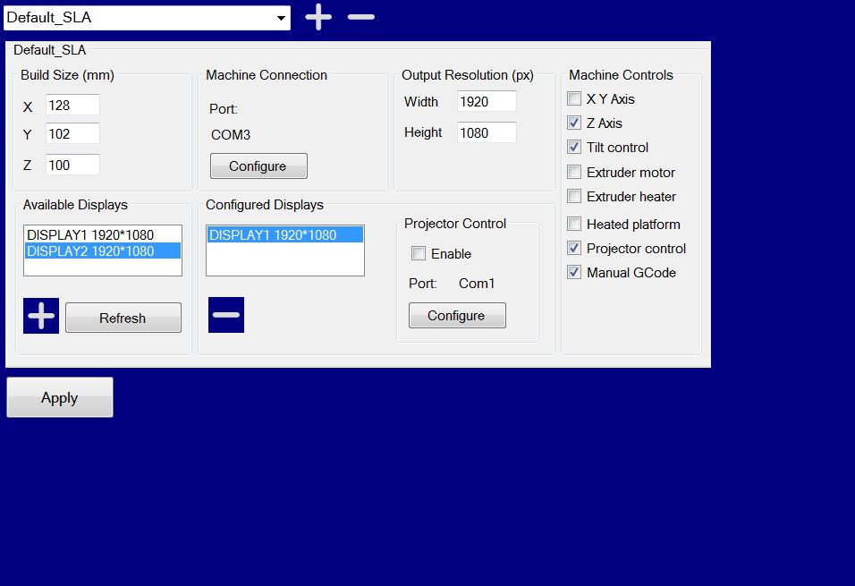Image resolution: width=855 pixels, height=586 pixels.
Task: Enable the X Y Axis checkbox
Action: [x=574, y=99]
